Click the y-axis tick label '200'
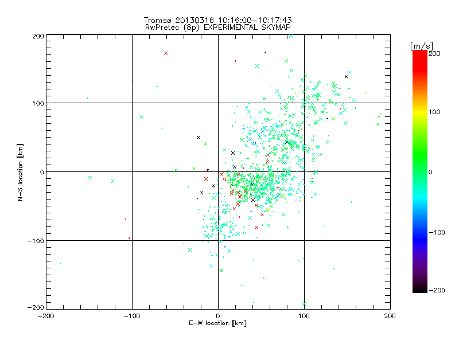This screenshot has width=459, height=344. pyautogui.click(x=38, y=36)
